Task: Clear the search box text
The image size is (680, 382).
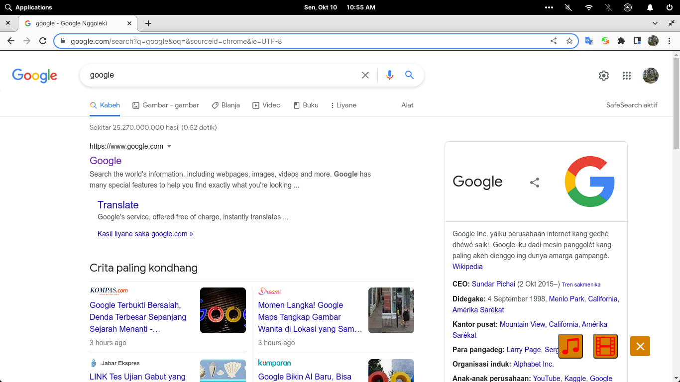Action: click(x=365, y=75)
